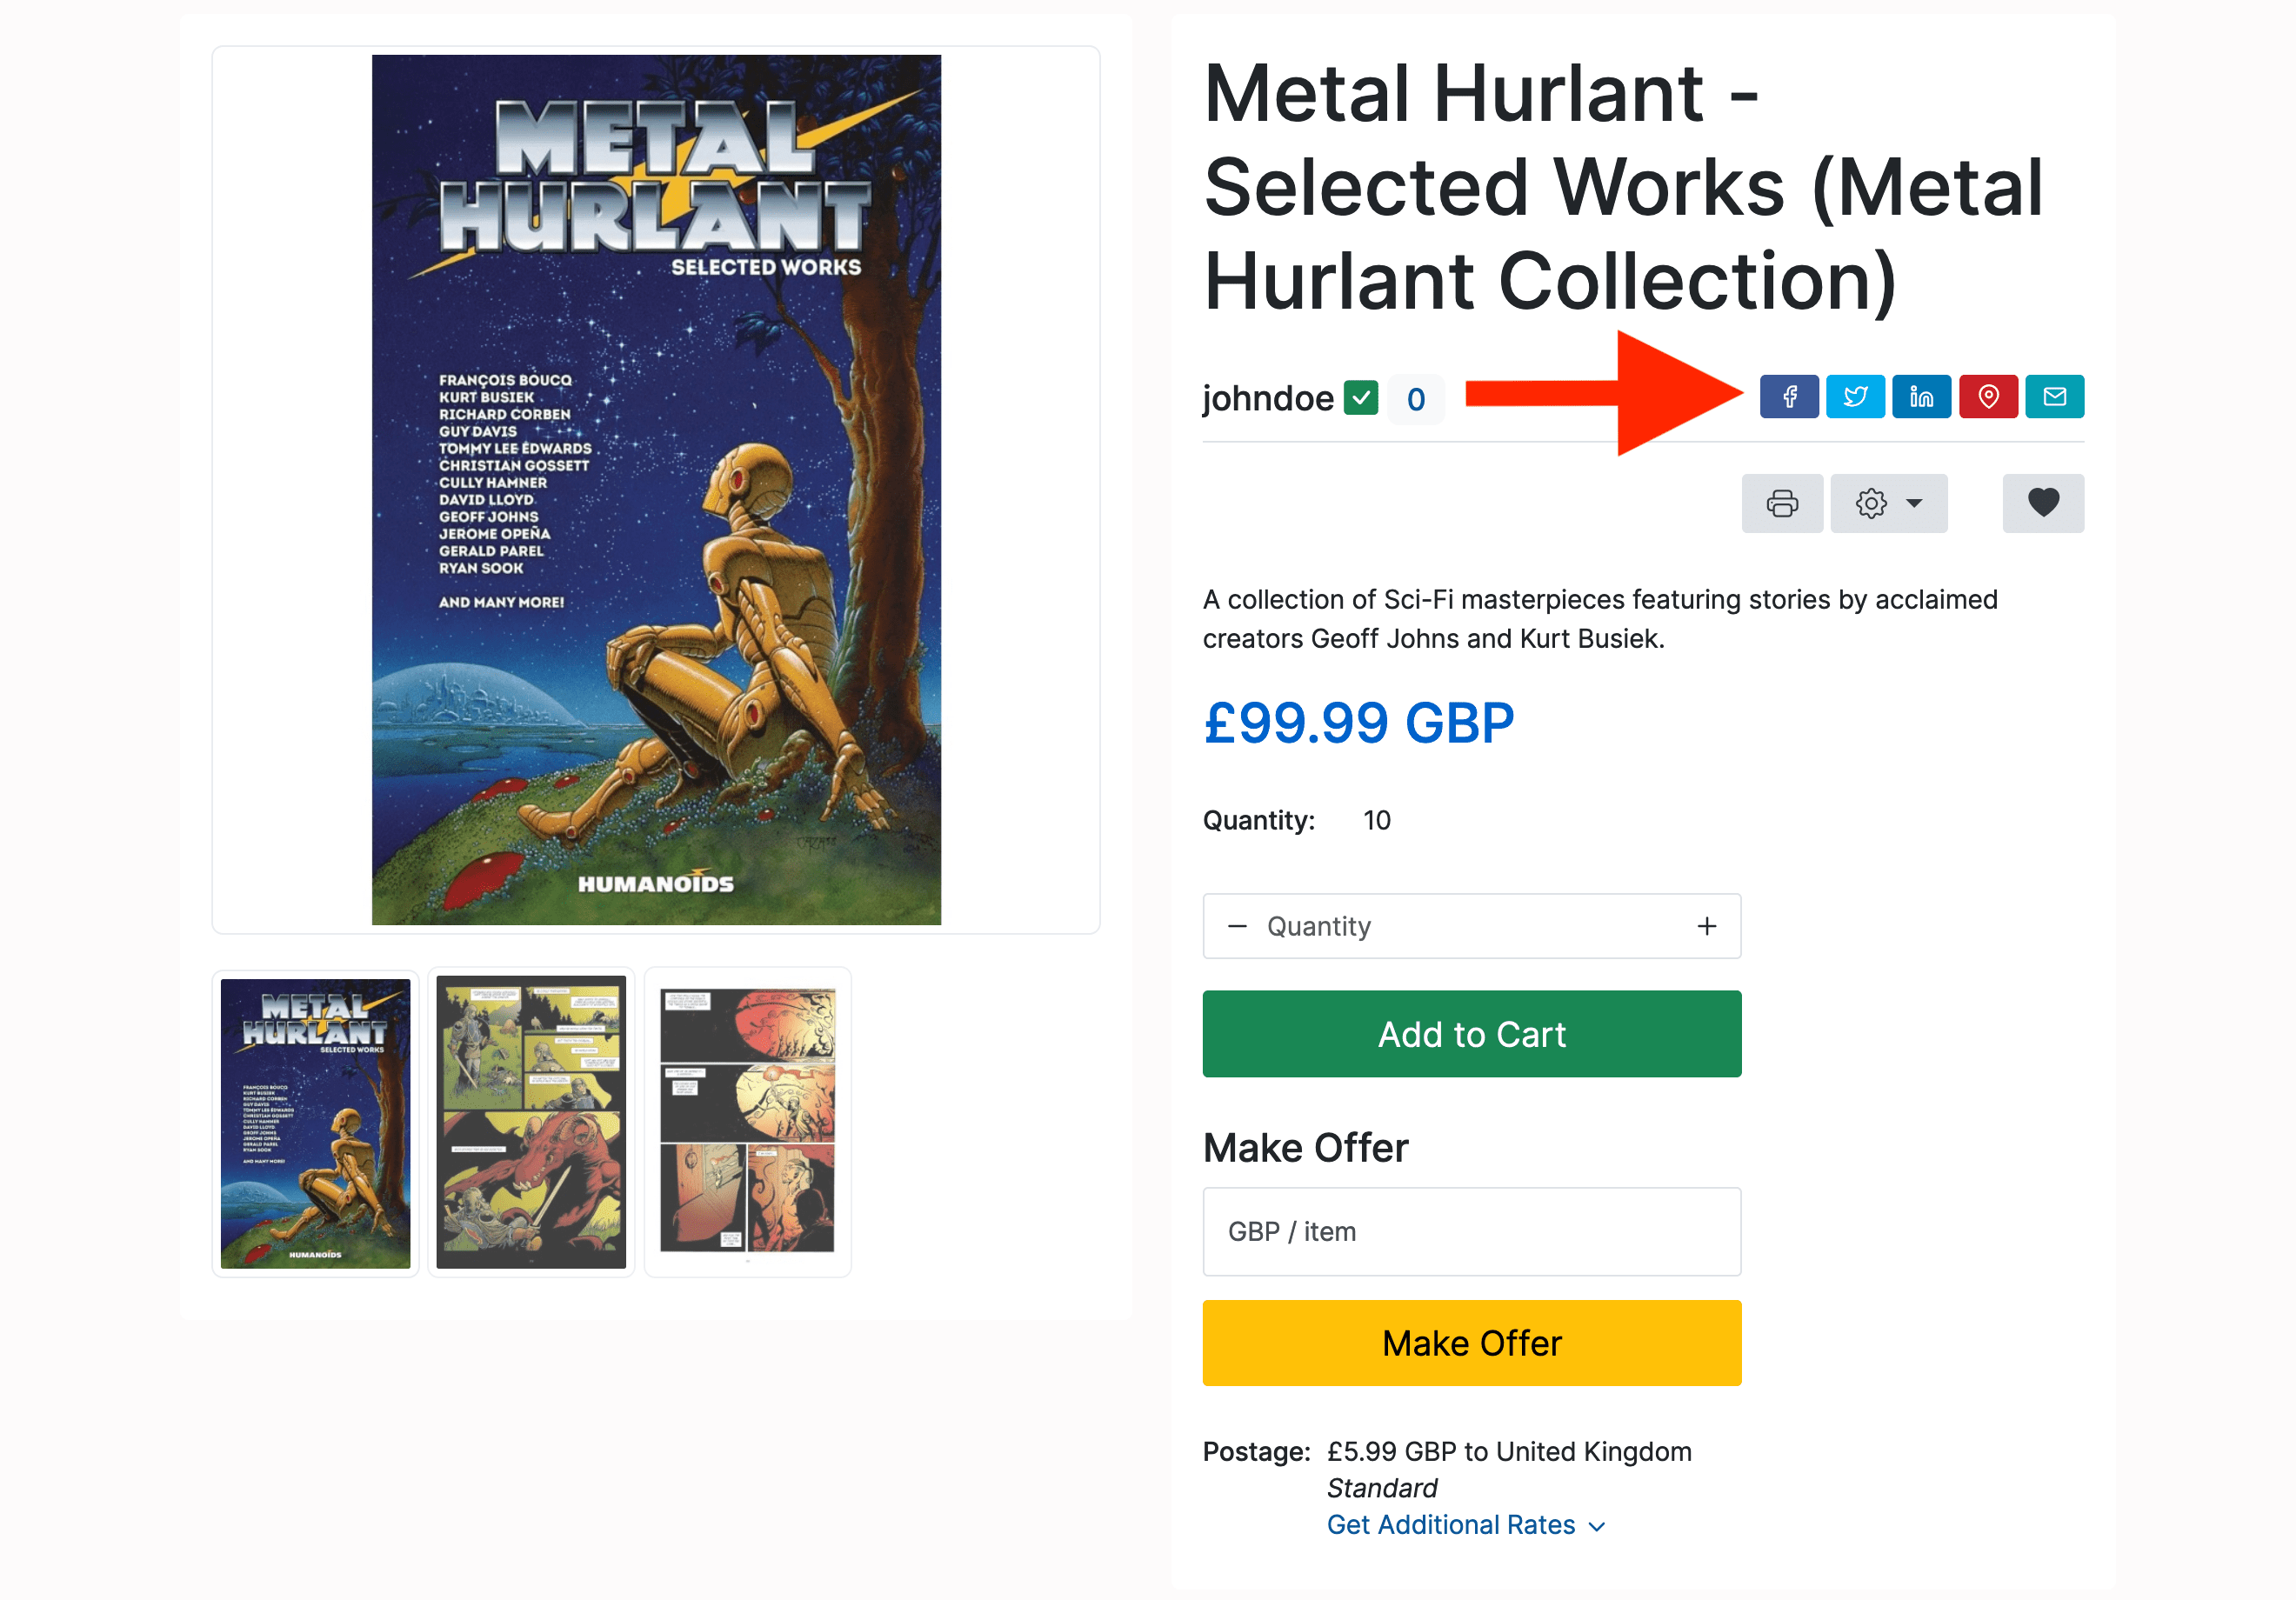
Task: View seller feedback score badge showing 0
Action: tap(1415, 399)
